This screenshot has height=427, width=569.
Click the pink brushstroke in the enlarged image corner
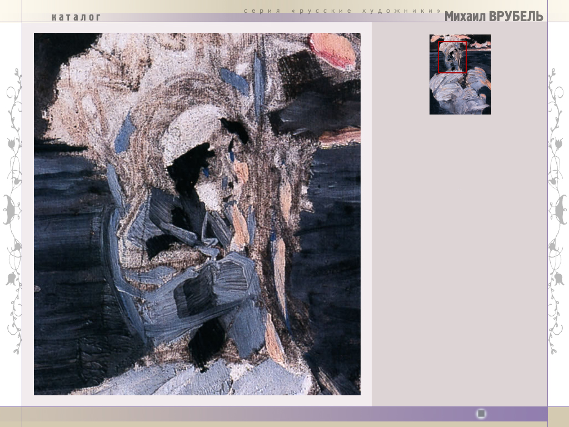pos(332,50)
